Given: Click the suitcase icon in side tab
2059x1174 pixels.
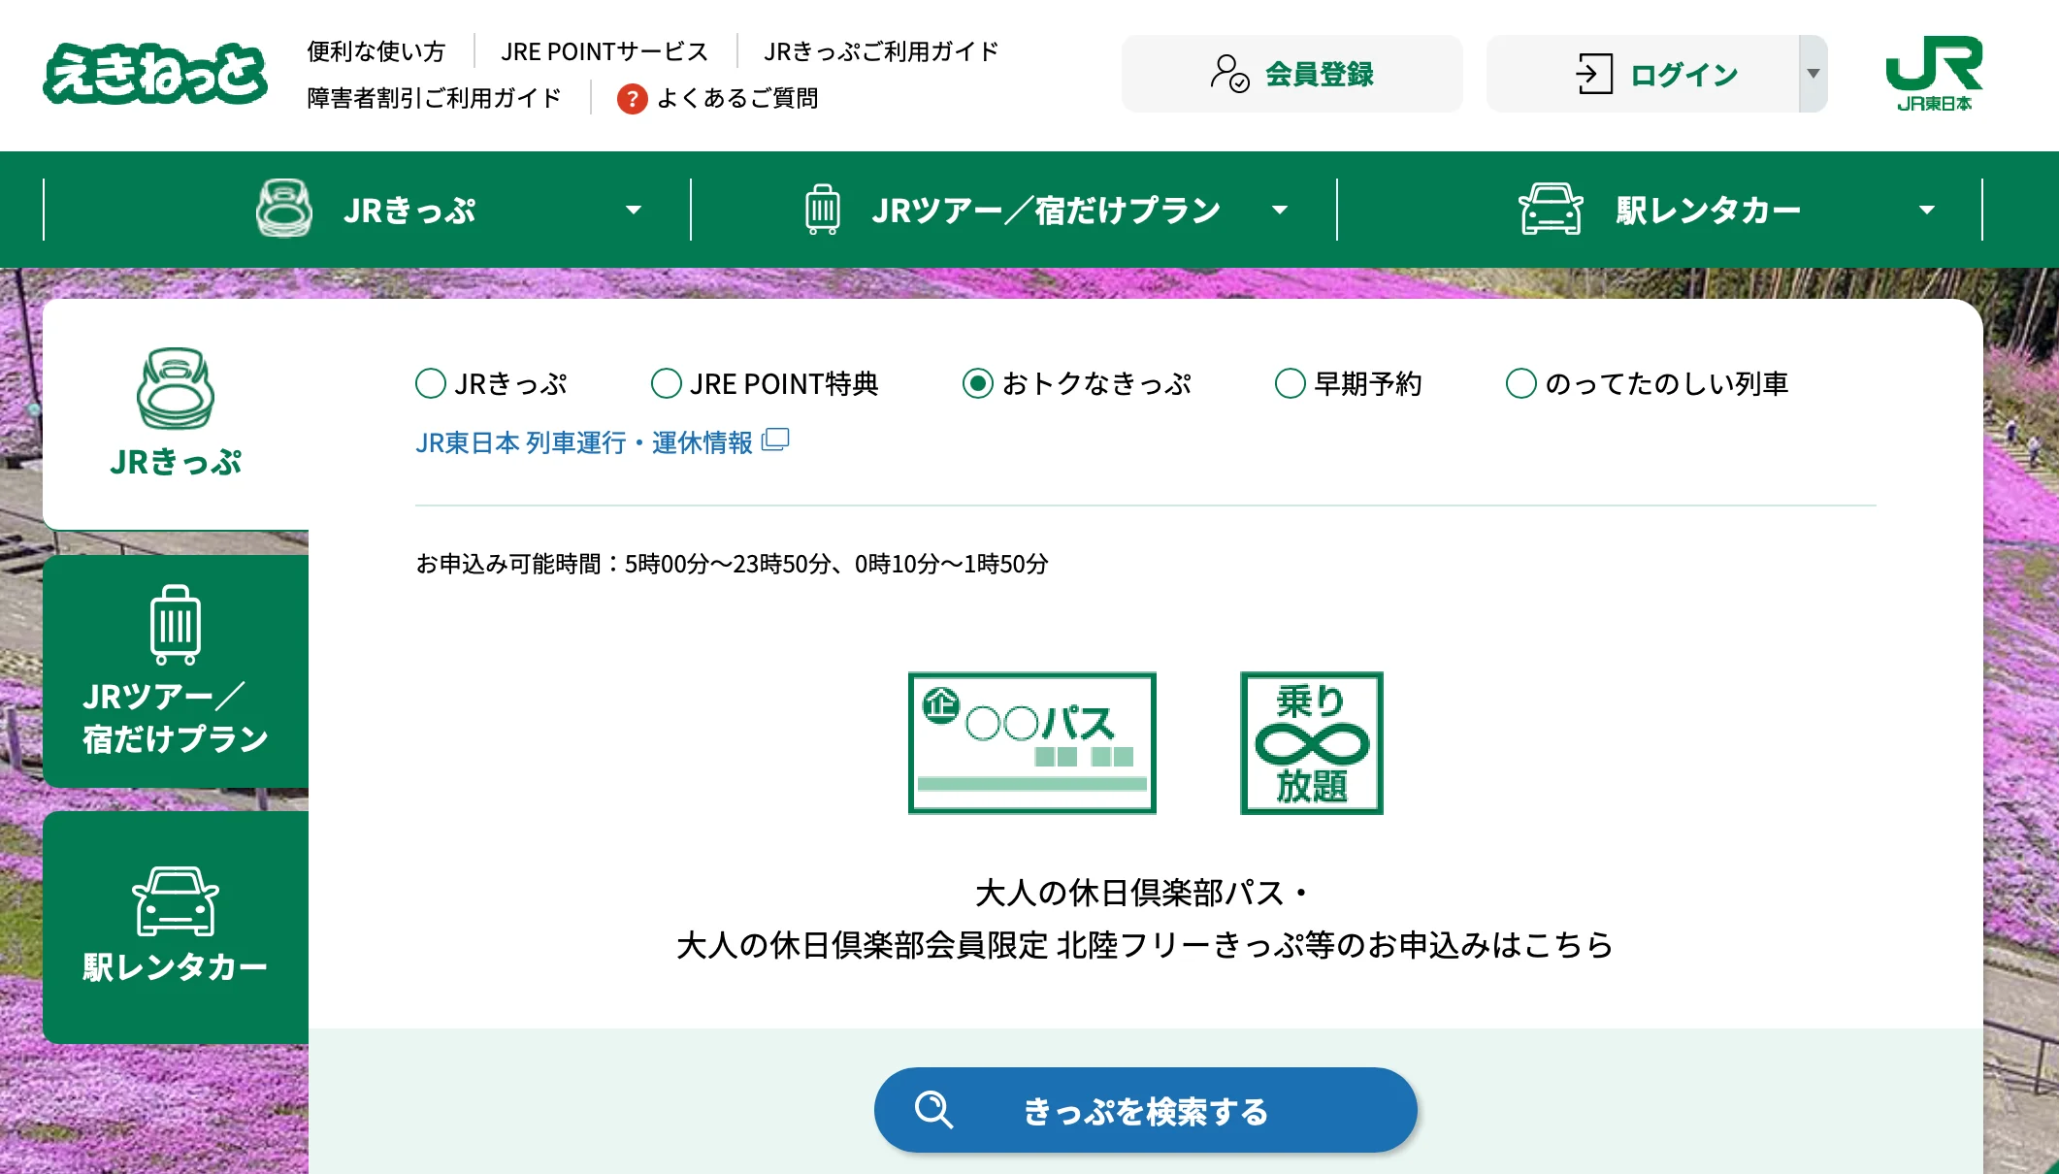Looking at the screenshot, I should [176, 625].
